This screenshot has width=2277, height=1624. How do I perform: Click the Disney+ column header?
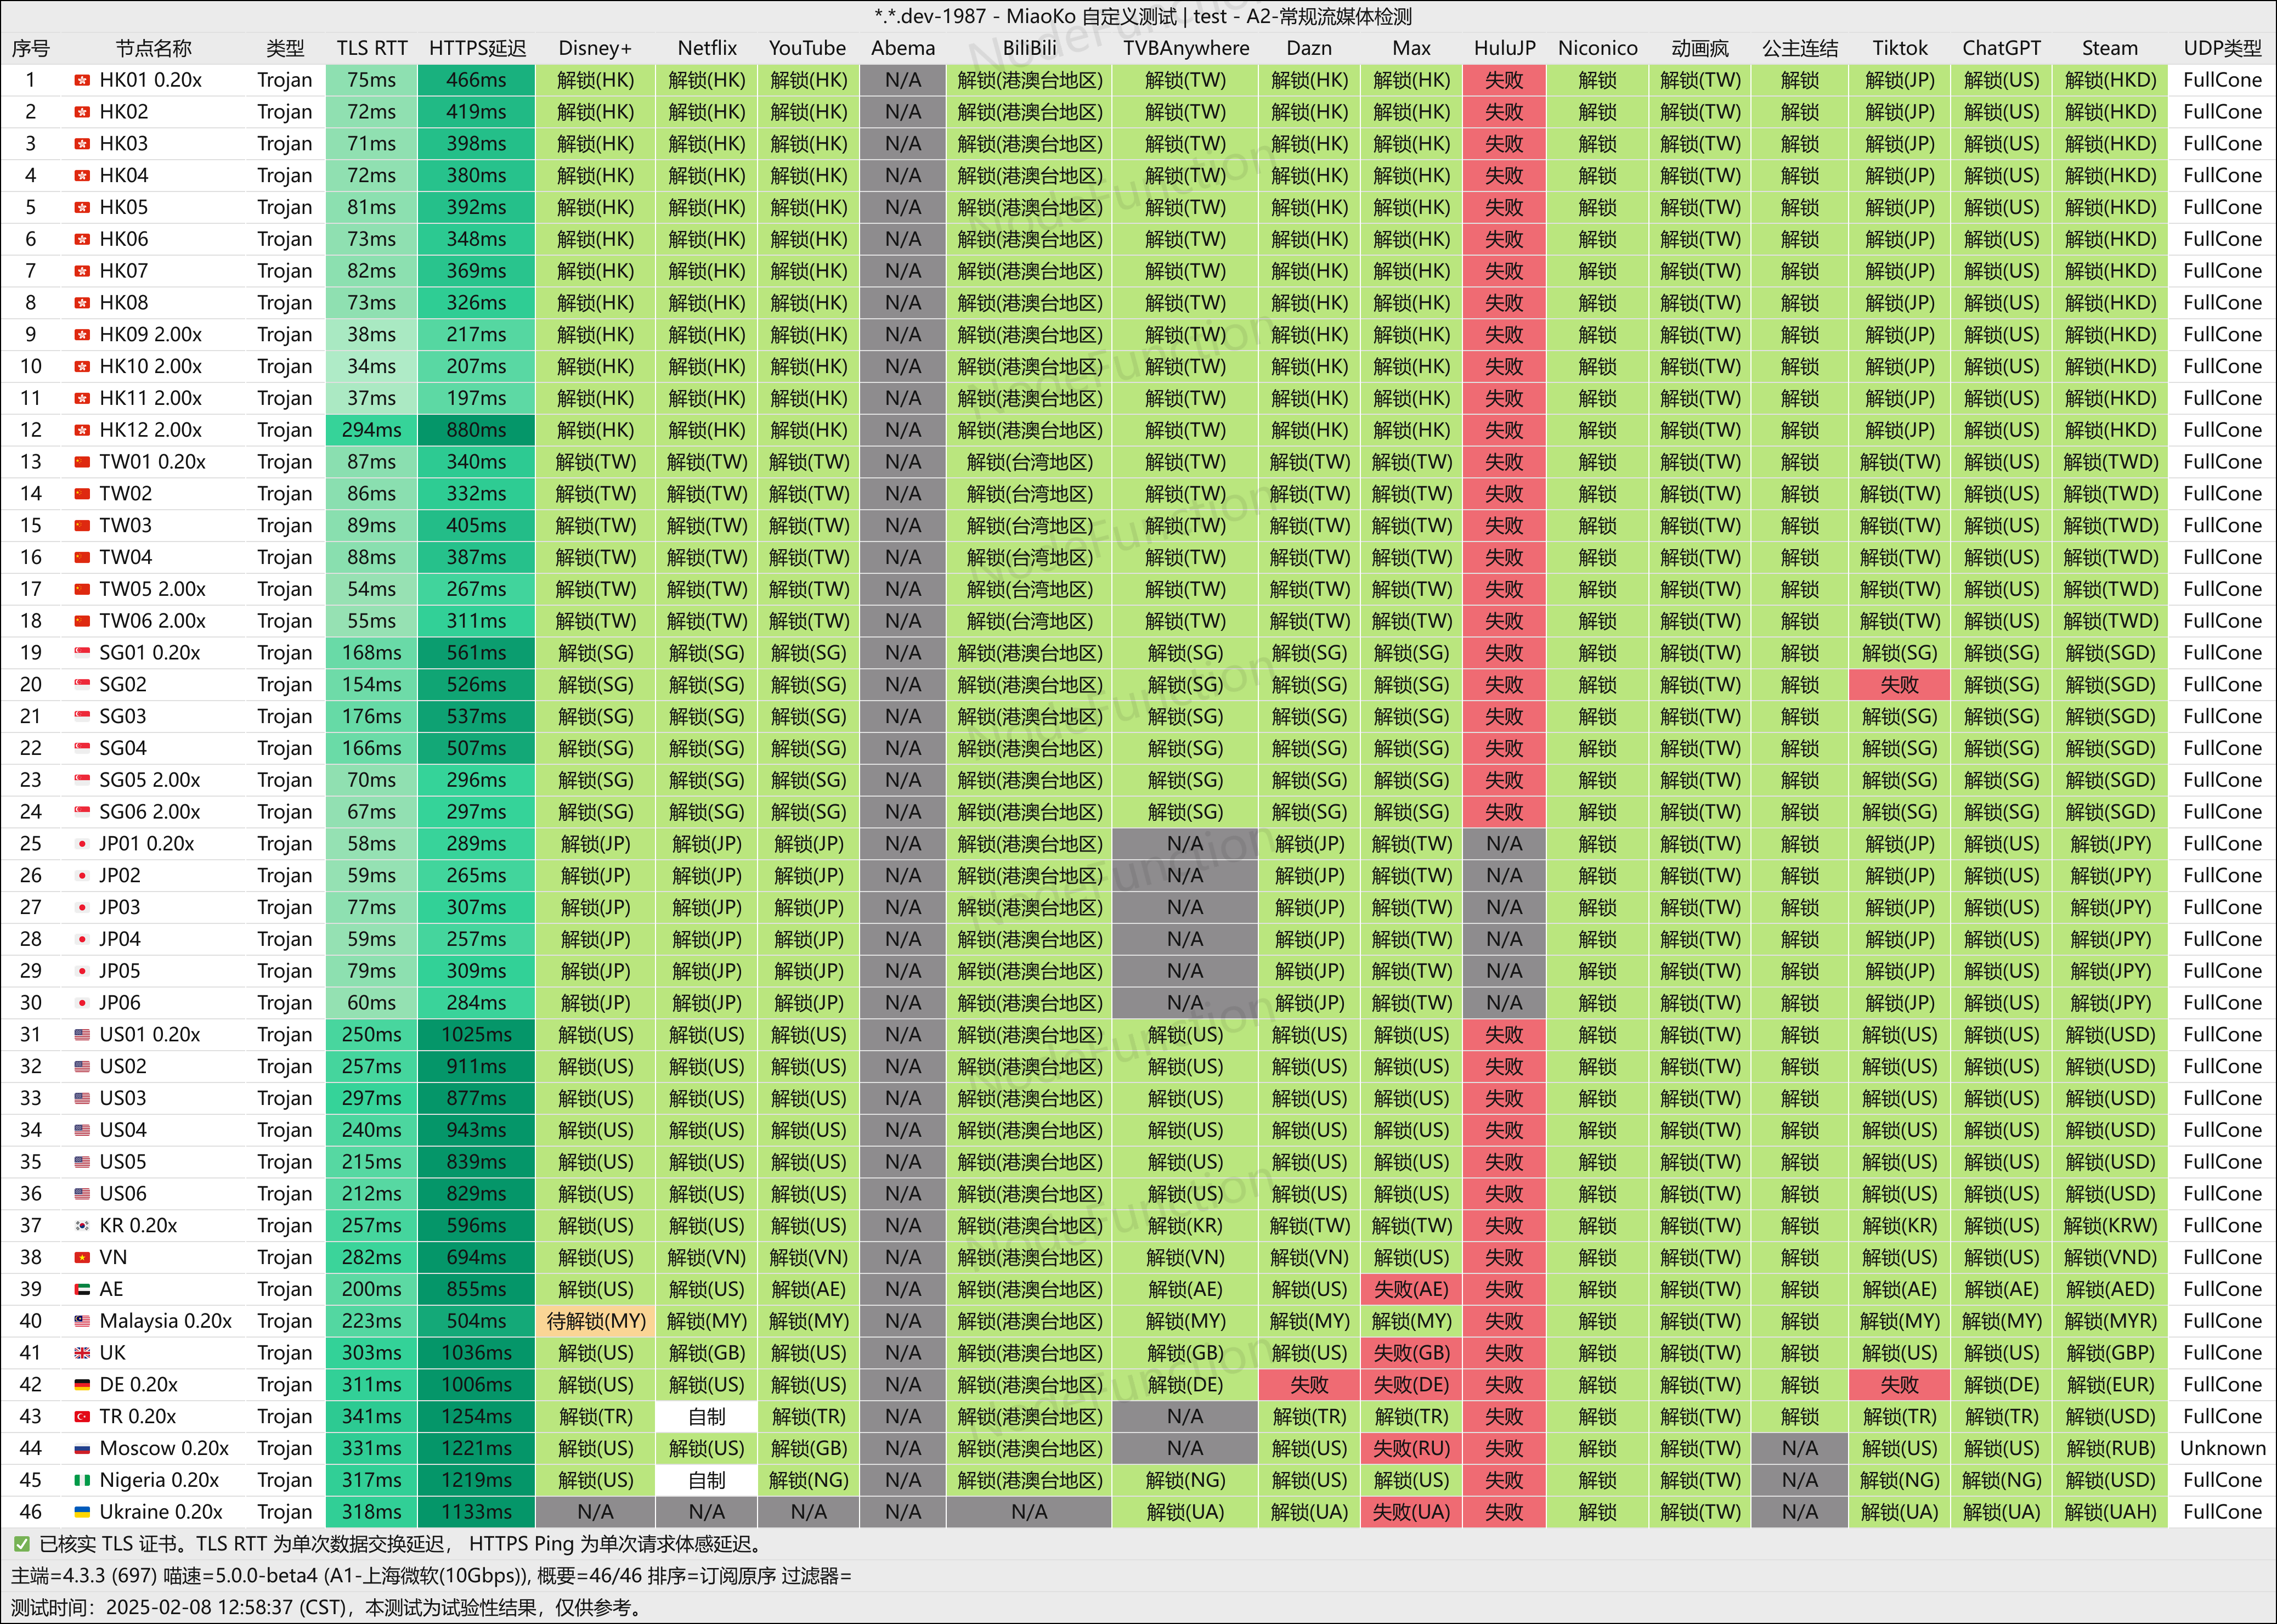595,48
